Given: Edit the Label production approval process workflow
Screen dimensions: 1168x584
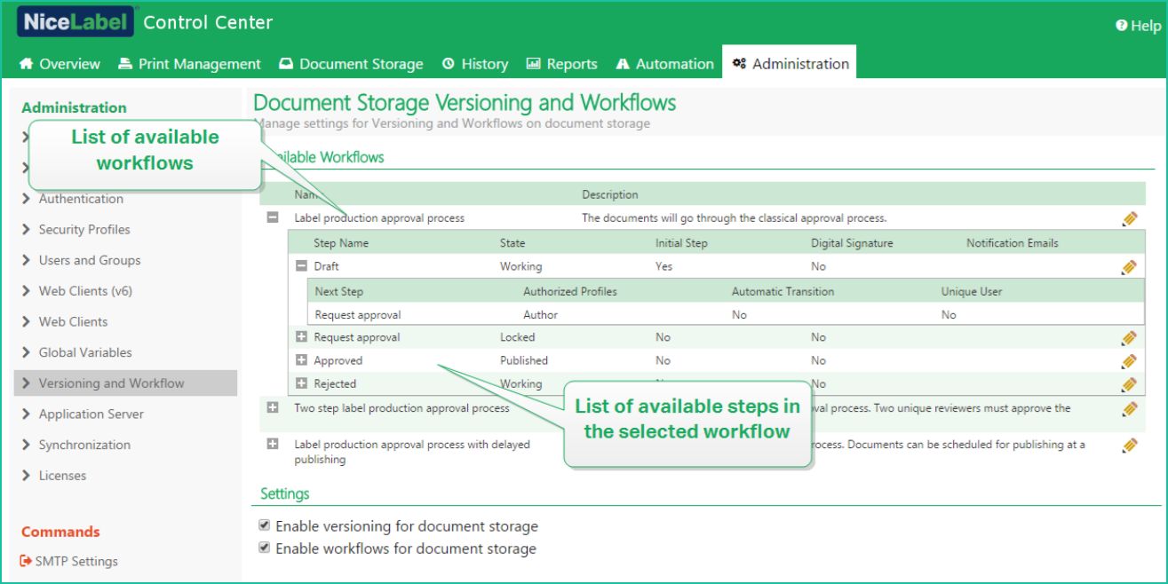Looking at the screenshot, I should click(1129, 219).
